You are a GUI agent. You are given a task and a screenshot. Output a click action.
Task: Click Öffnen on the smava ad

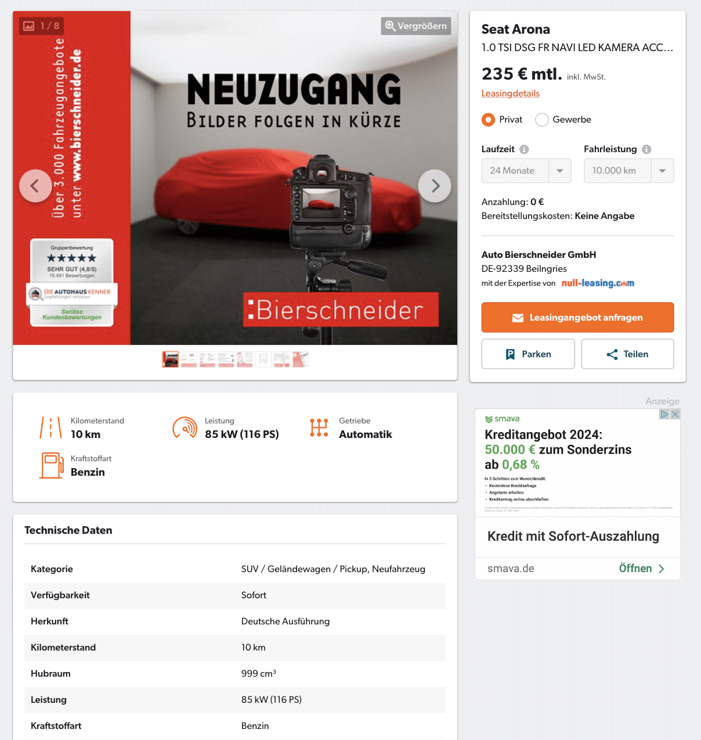641,569
